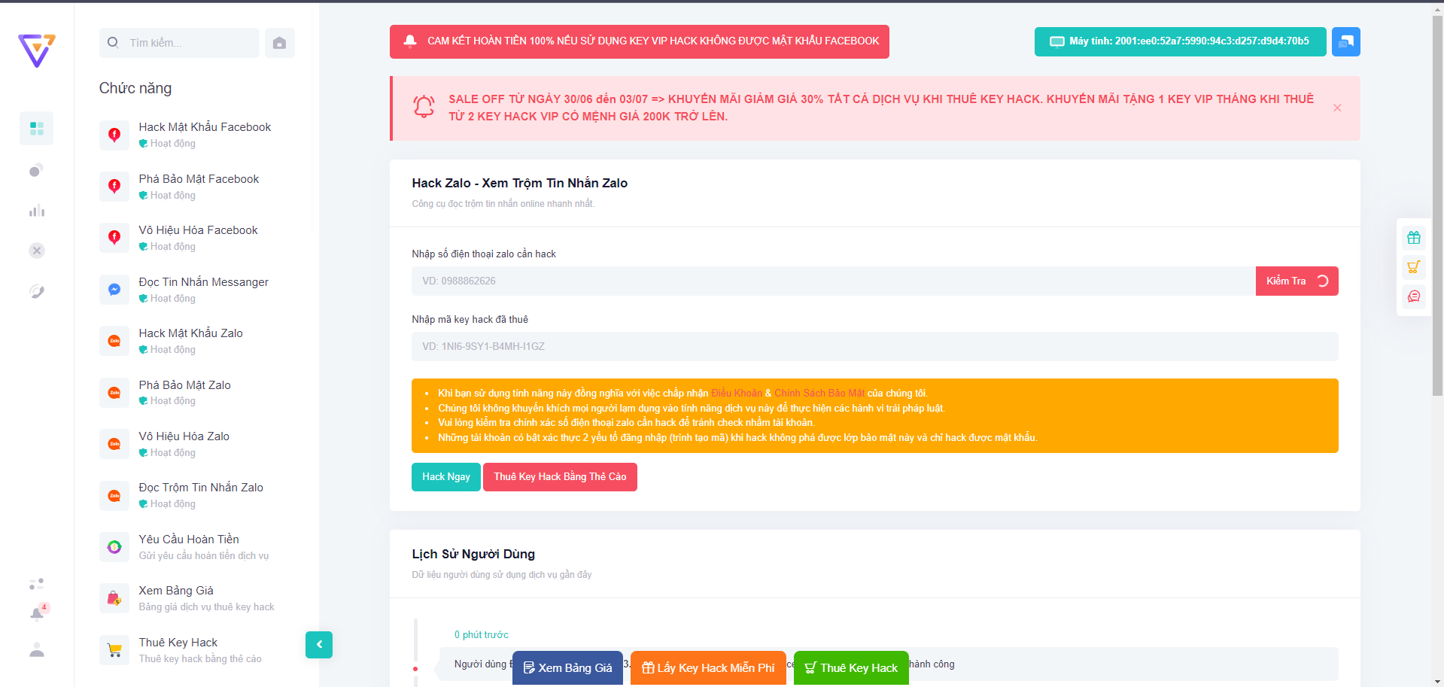Click the link icon in left rail

coord(36,291)
